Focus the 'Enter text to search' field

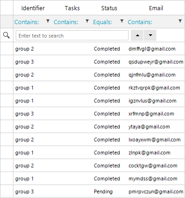click(72, 36)
